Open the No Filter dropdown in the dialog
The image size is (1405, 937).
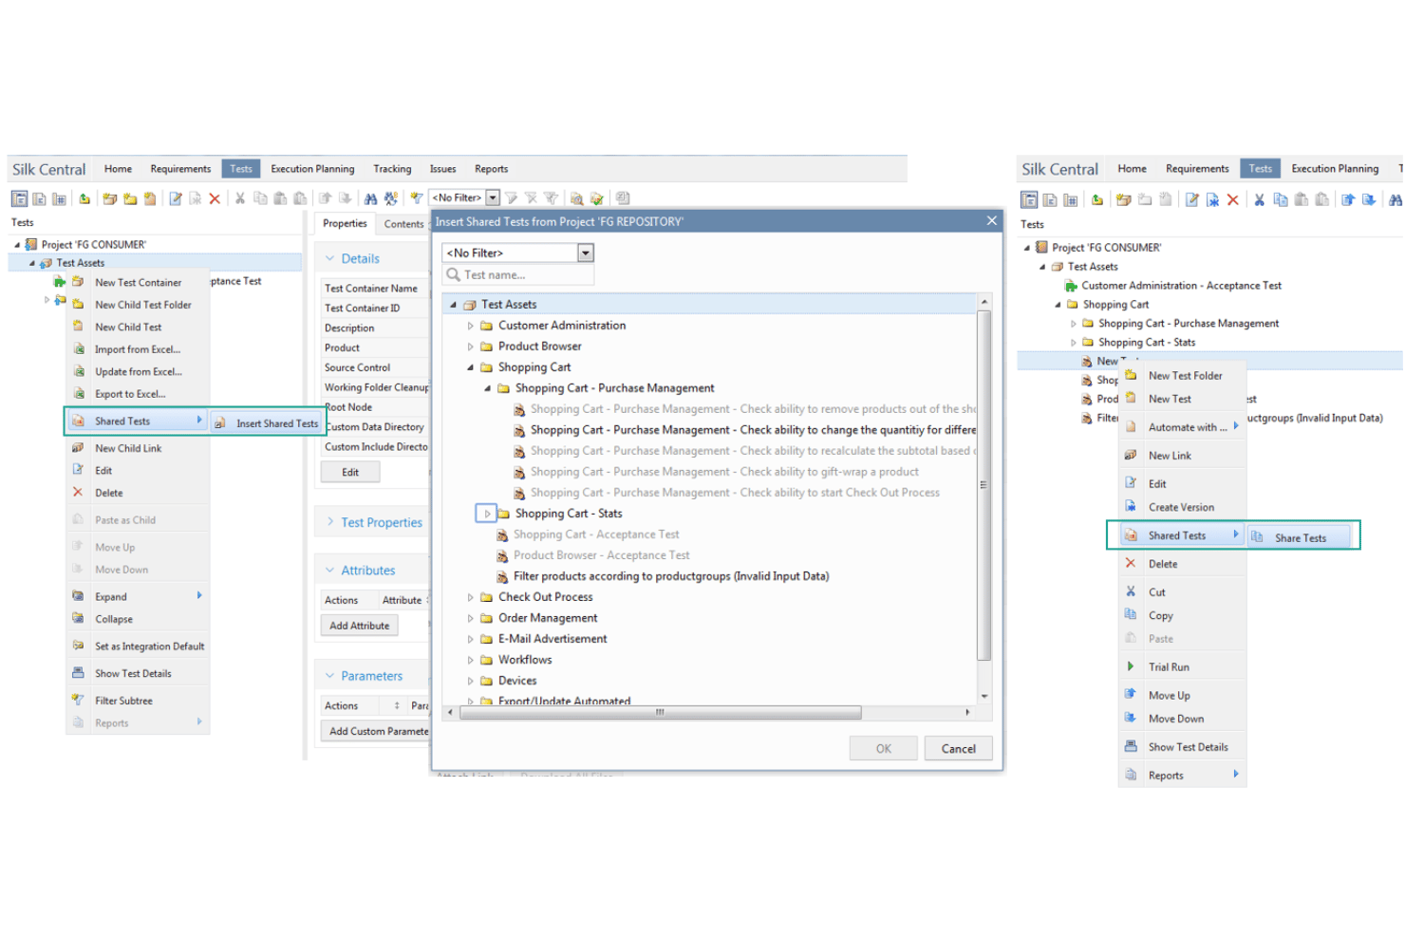tap(586, 253)
